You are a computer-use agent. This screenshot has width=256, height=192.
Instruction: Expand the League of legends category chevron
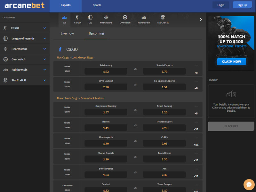[x=44, y=38]
